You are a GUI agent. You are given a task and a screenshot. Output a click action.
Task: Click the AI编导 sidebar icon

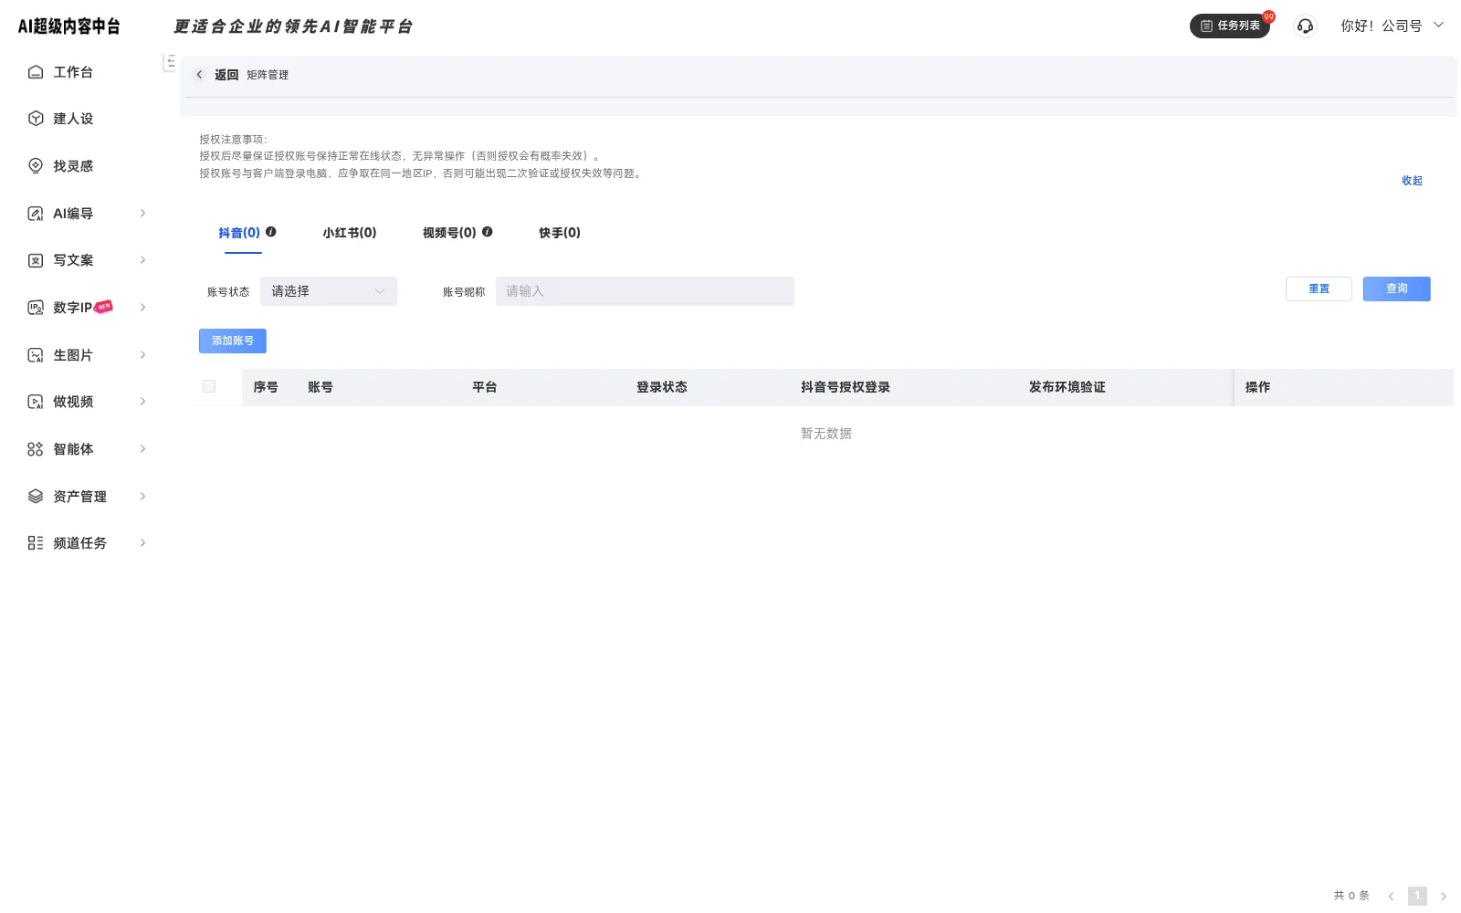(36, 214)
